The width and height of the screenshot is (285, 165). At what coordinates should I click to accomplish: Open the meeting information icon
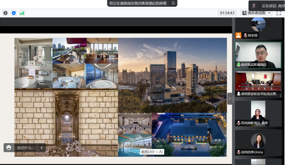pyautogui.click(x=6, y=13)
